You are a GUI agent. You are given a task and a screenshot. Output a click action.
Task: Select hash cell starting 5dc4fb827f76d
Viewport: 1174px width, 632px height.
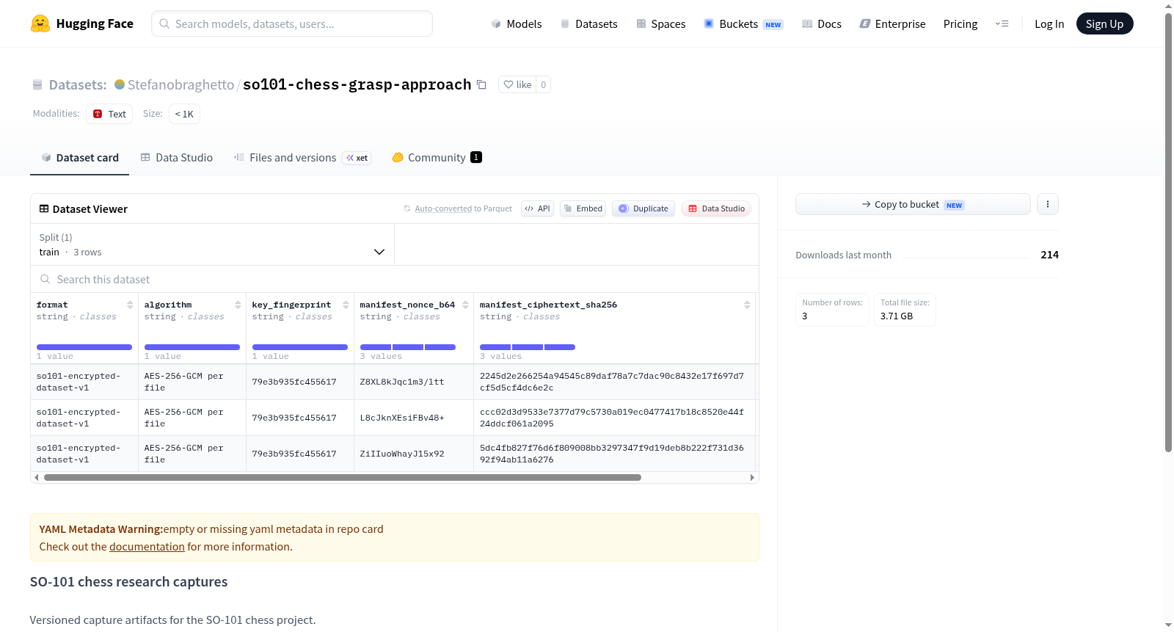(x=615, y=454)
